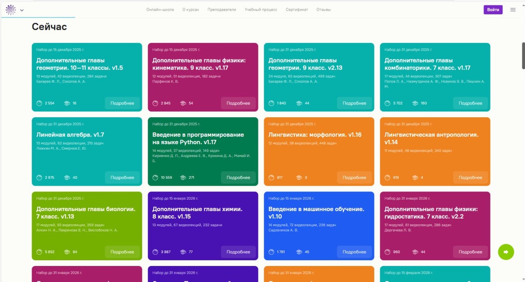525x282 pixels.
Task: Click graduation cap icon on морфология card
Action: click(299, 178)
